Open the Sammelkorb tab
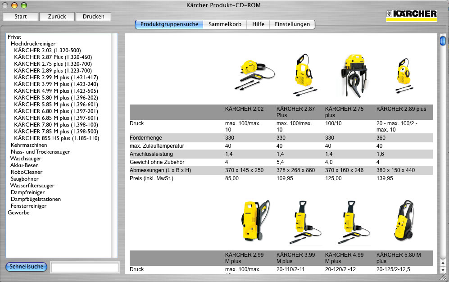This screenshot has width=449, height=282. pyautogui.click(x=225, y=24)
